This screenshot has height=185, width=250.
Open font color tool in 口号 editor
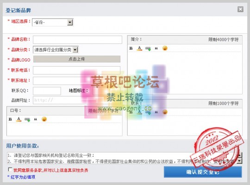[x=19, y=119]
